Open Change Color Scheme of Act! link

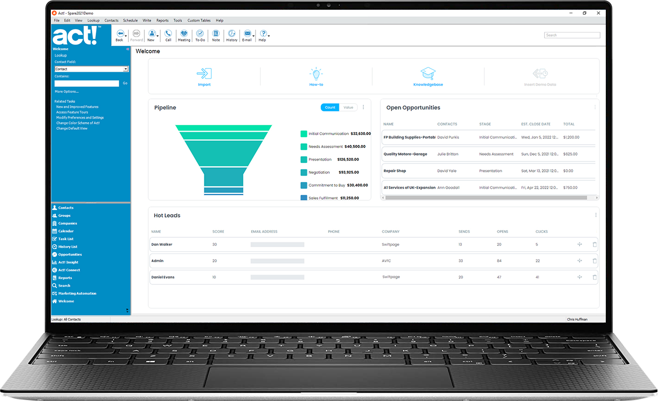tap(78, 123)
